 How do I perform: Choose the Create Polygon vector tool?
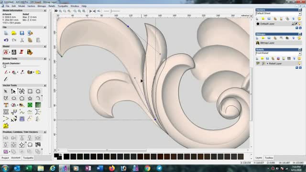[22, 98]
